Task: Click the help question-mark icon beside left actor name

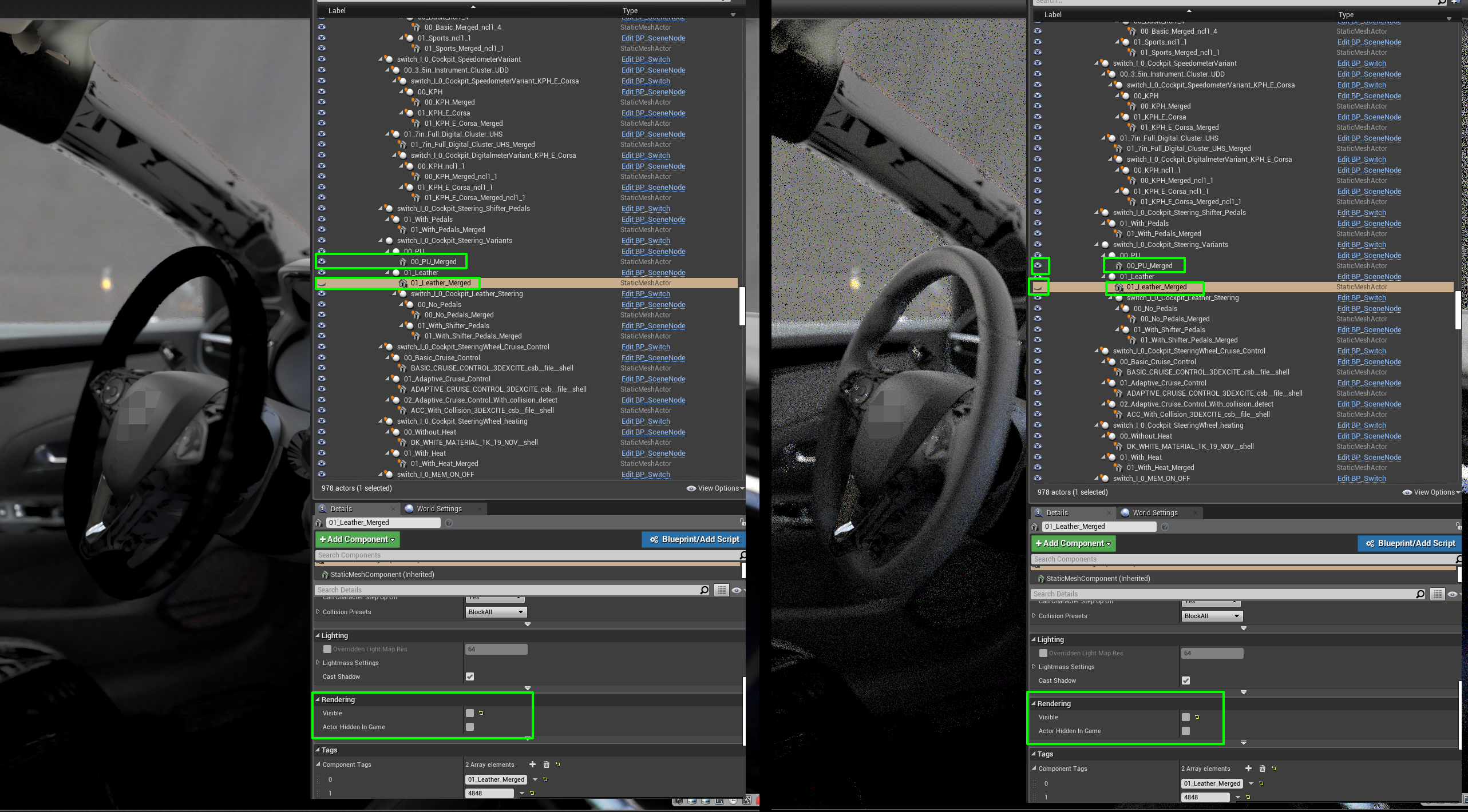Action: [449, 523]
